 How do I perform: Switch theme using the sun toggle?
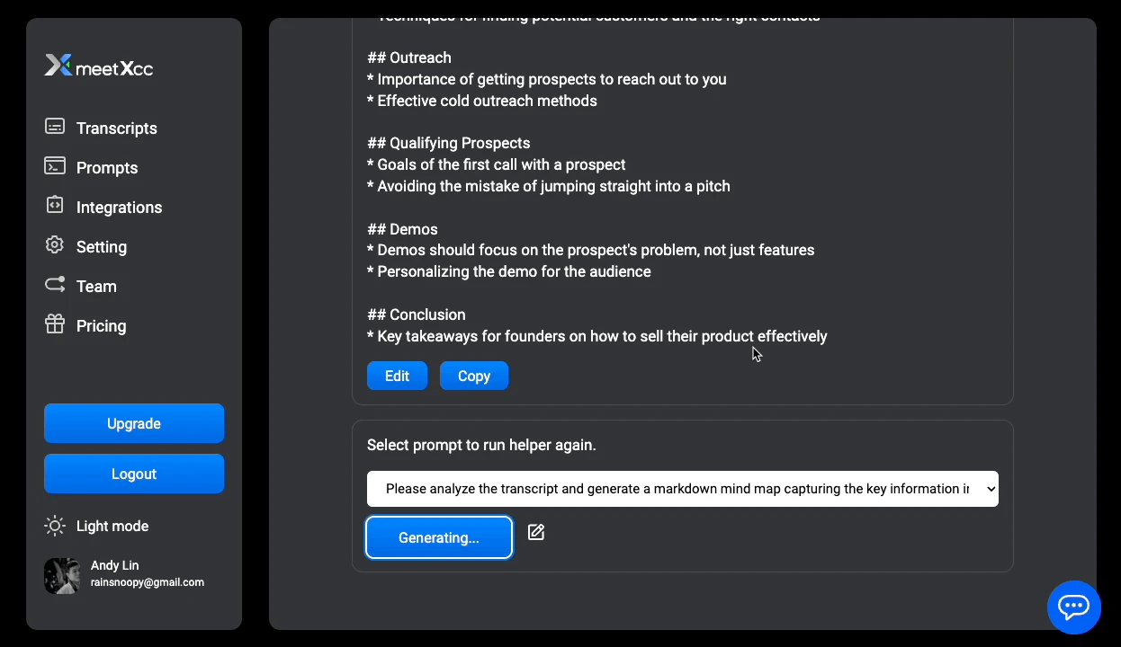tap(54, 526)
